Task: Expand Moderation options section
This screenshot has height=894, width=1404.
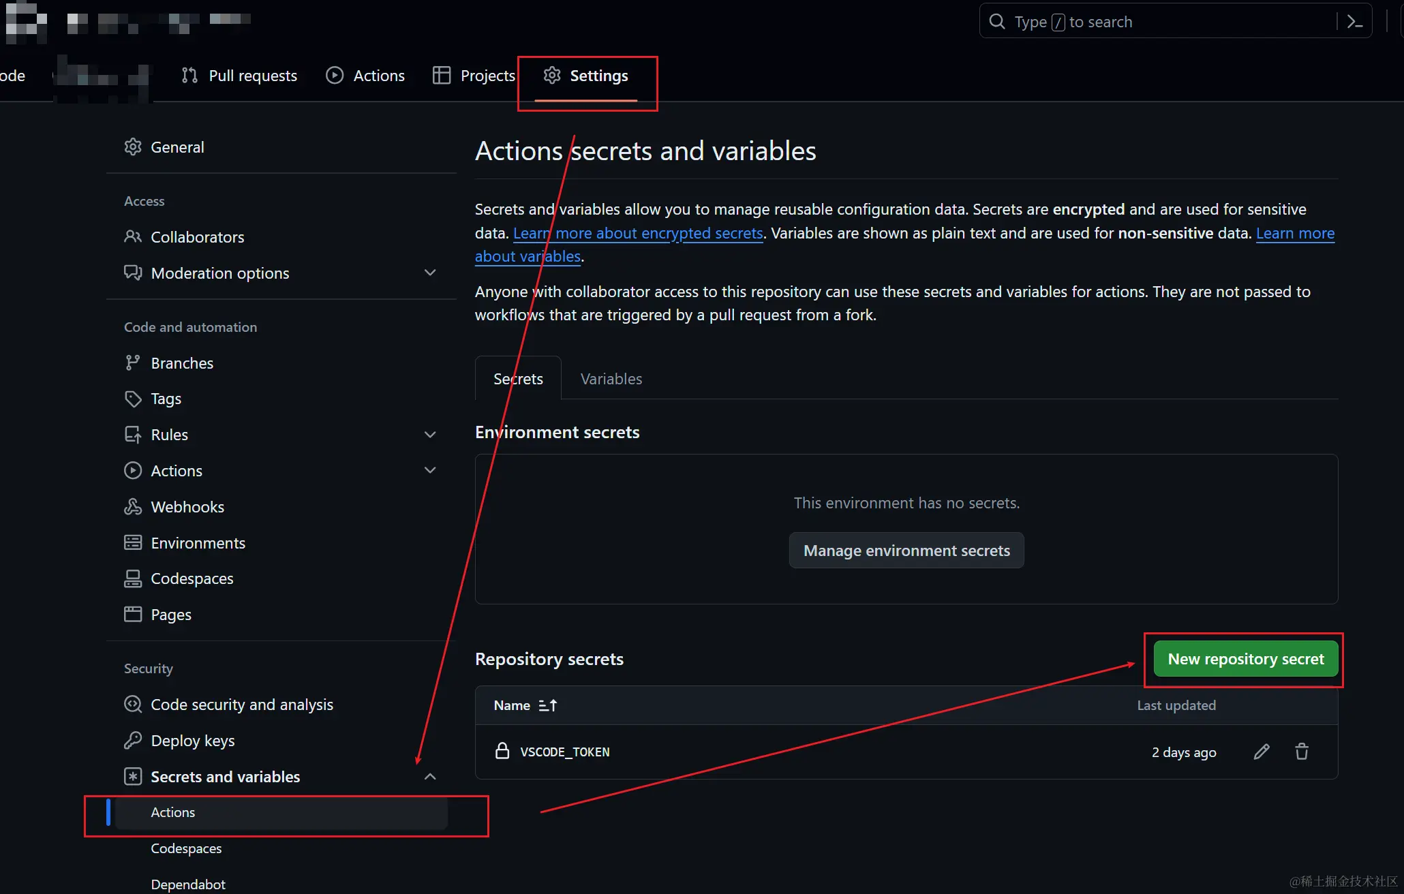Action: [x=430, y=273]
